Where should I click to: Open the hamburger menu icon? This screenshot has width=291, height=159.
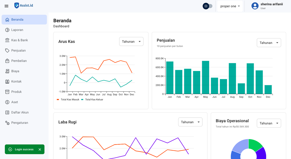tap(6, 6)
